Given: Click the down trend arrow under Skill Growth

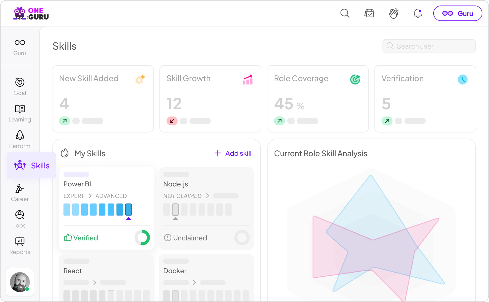Looking at the screenshot, I should 172,121.
